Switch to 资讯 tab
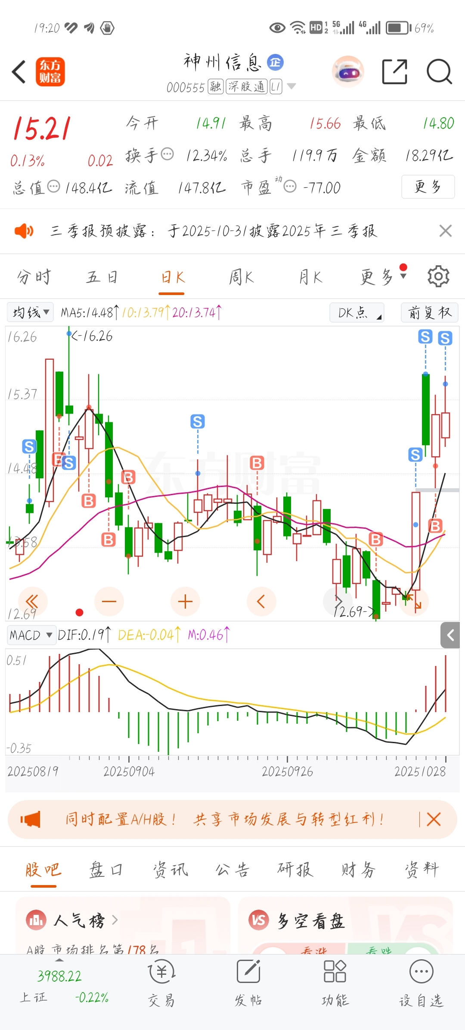The width and height of the screenshot is (465, 1030). point(171,870)
